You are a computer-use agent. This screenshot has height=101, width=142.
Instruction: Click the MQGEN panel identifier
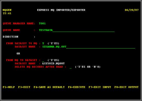(x=7, y=10)
